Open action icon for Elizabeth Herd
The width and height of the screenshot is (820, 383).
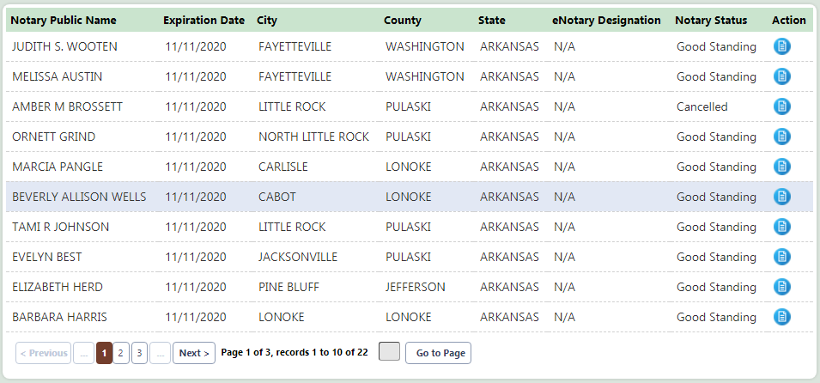click(x=781, y=287)
